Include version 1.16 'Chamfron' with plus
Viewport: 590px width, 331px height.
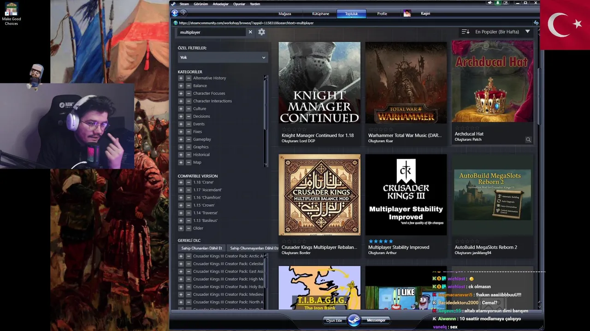pos(181,198)
